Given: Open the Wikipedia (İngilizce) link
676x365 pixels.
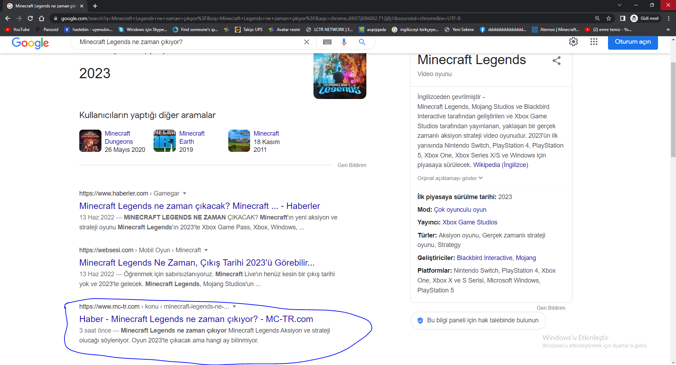Looking at the screenshot, I should [x=501, y=165].
